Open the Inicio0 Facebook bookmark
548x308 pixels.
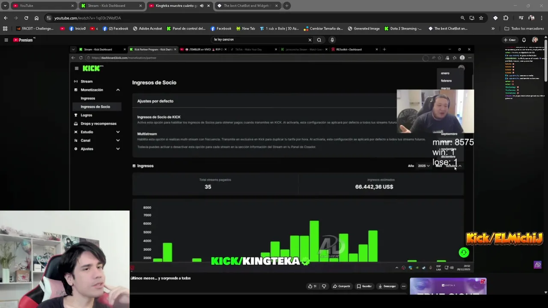(x=77, y=29)
